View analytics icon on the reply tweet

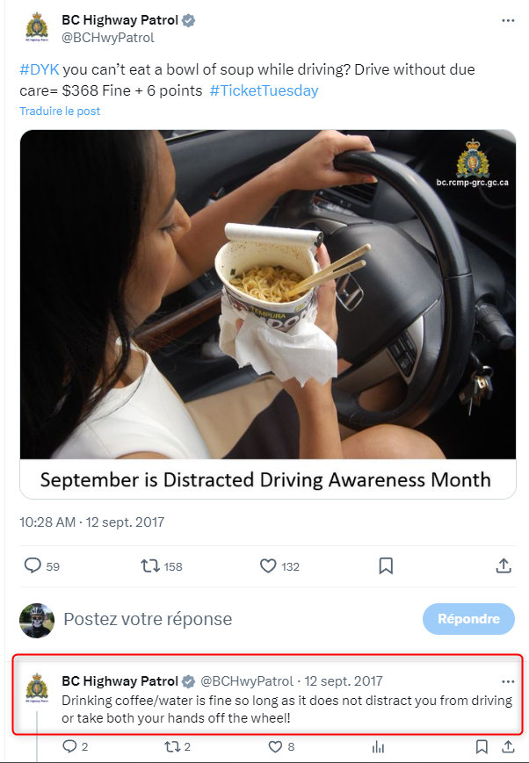pyautogui.click(x=378, y=747)
